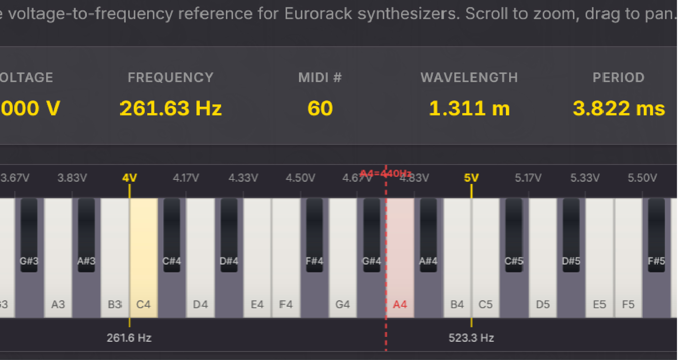
Task: Click the MIDI # value showing 60
Action: point(320,107)
